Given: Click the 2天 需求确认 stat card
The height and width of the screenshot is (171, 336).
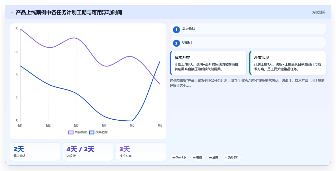Looking at the screenshot, I should click(35, 152).
